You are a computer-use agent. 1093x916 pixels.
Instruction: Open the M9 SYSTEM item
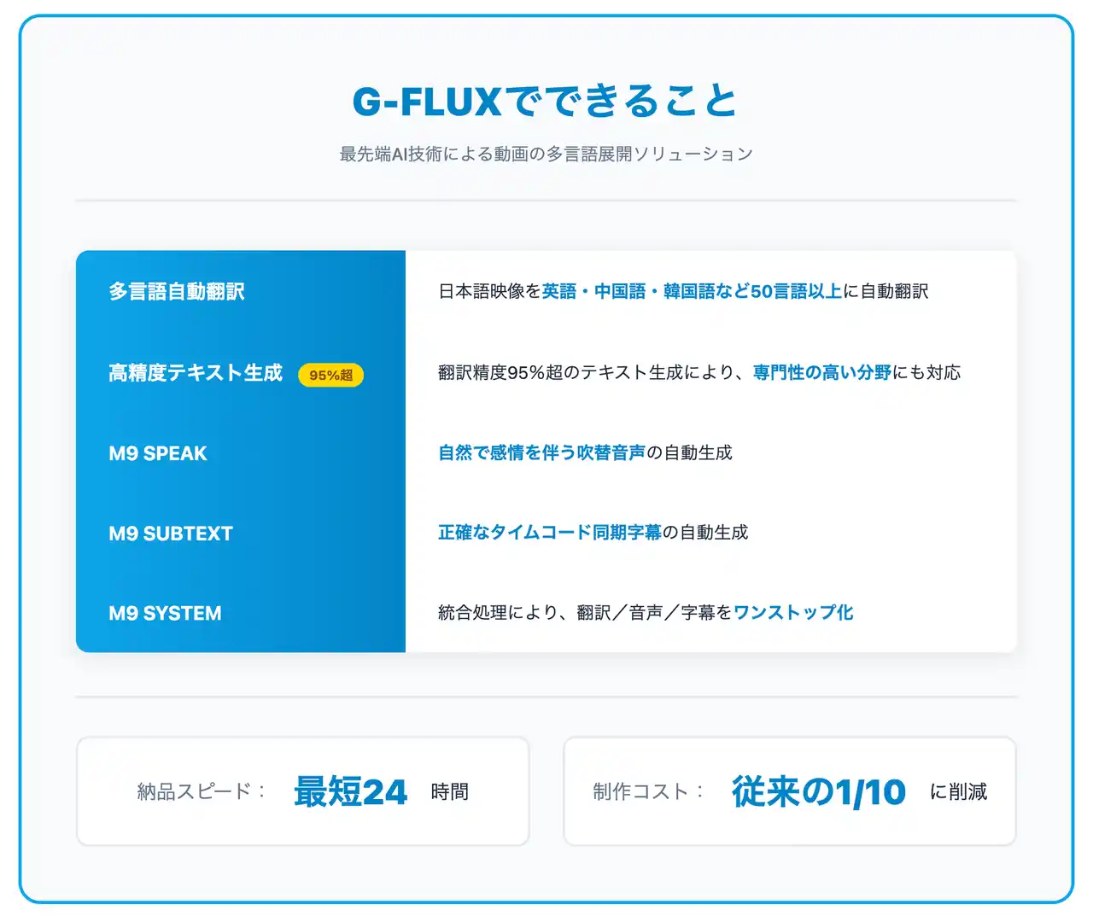[165, 614]
